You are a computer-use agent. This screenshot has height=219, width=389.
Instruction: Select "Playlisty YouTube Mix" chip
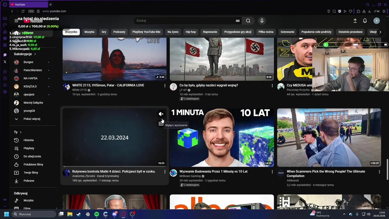(146, 32)
